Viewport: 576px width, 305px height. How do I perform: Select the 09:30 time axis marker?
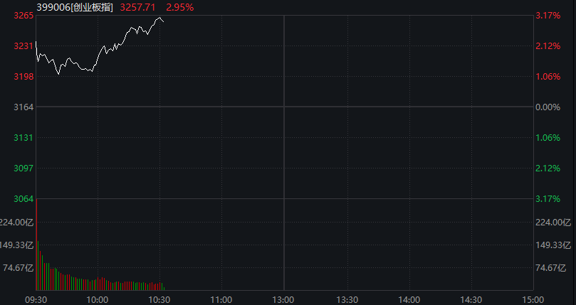(36, 300)
